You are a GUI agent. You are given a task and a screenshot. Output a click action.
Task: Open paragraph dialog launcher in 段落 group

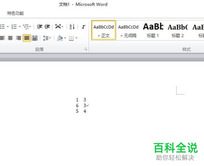(x=86, y=49)
